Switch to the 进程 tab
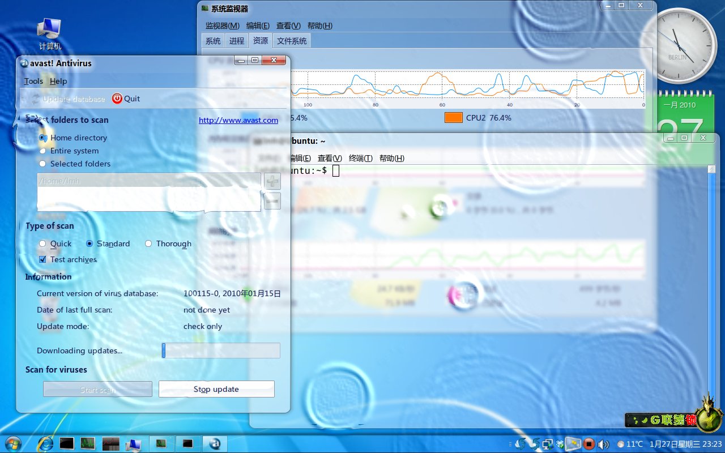The height and width of the screenshot is (453, 725). (x=237, y=41)
